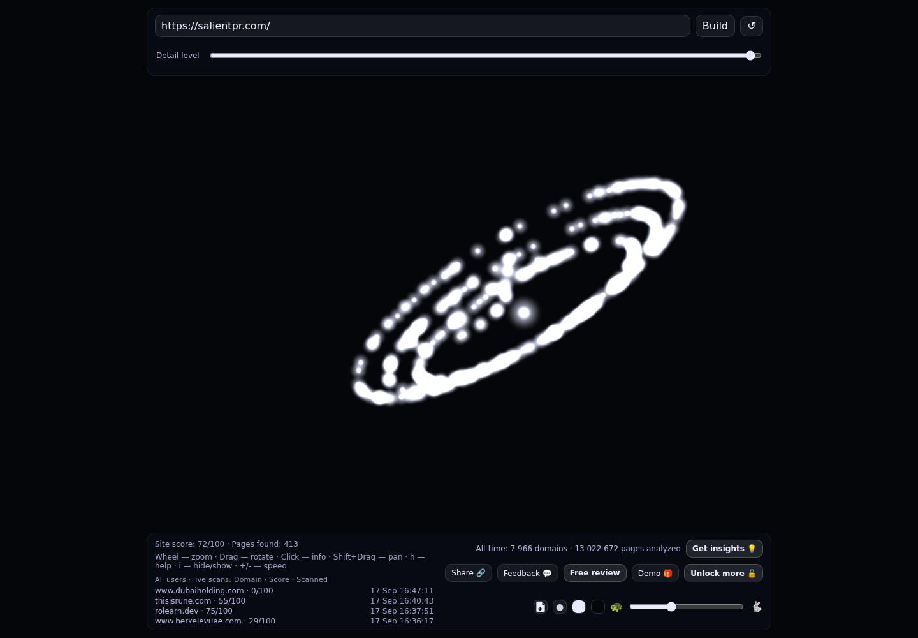Image resolution: width=918 pixels, height=638 pixels.
Task: Click the URL input field
Action: click(x=423, y=26)
